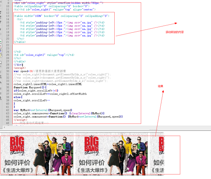The image size is (211, 179).
Task: Click the colee_right.onmouseover function line
Action: (59, 113)
